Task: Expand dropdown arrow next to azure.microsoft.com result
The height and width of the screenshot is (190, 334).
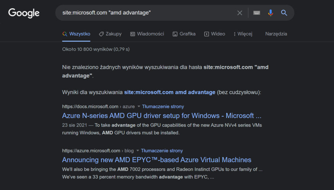Action: click(138, 151)
